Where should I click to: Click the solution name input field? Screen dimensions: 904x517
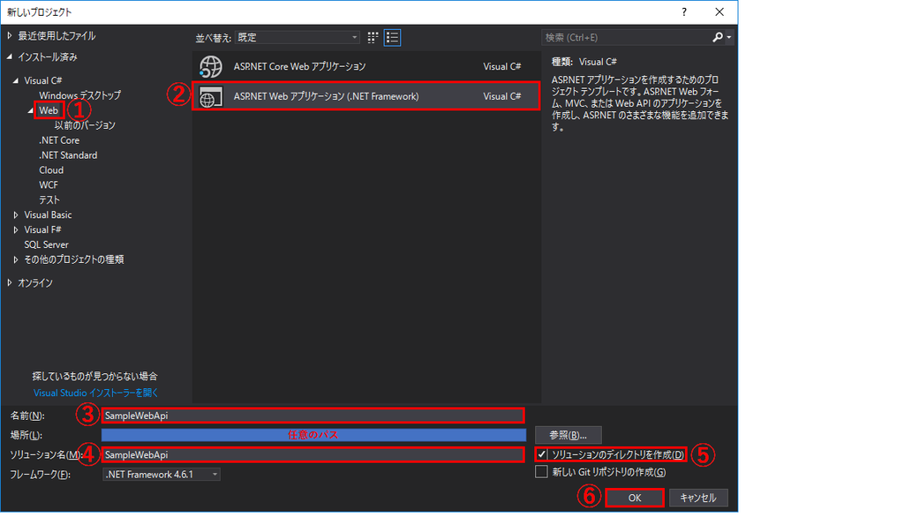(313, 454)
